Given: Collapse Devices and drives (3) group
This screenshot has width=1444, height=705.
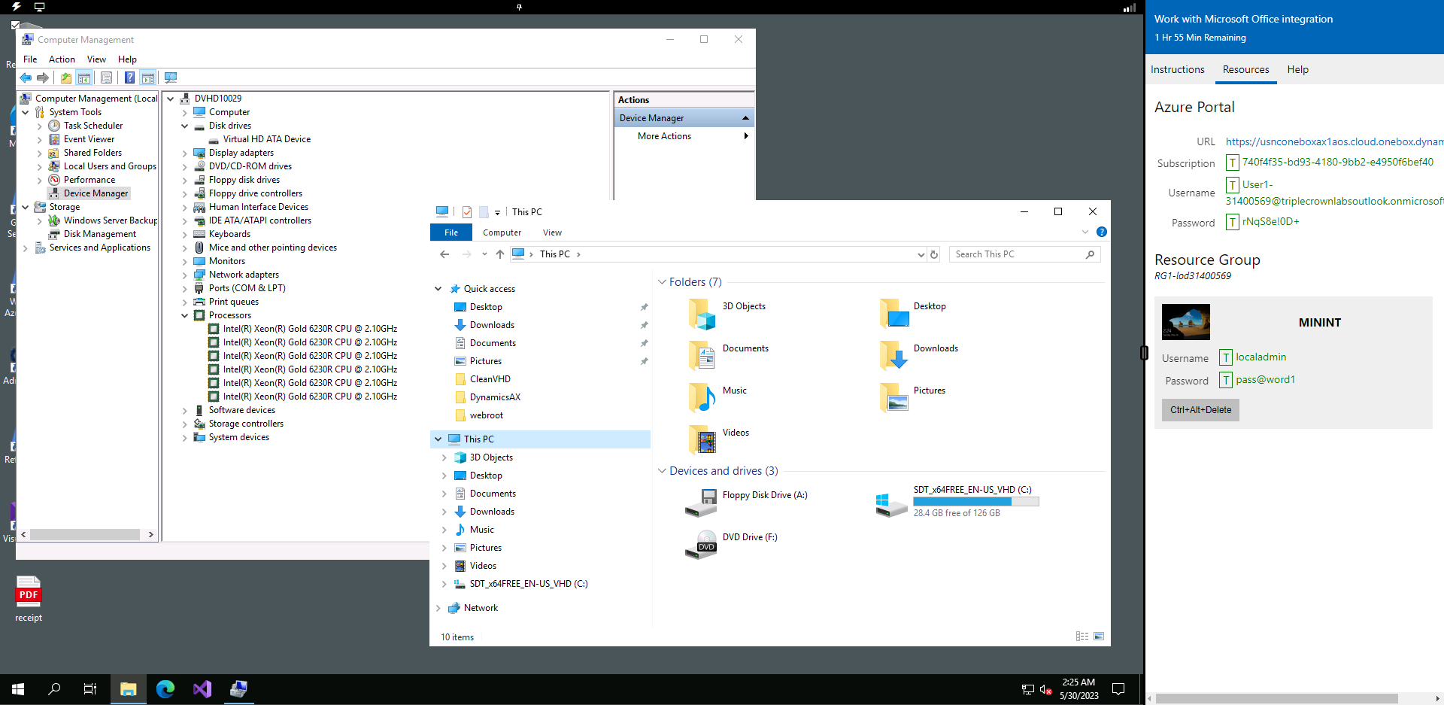Looking at the screenshot, I should (x=662, y=471).
